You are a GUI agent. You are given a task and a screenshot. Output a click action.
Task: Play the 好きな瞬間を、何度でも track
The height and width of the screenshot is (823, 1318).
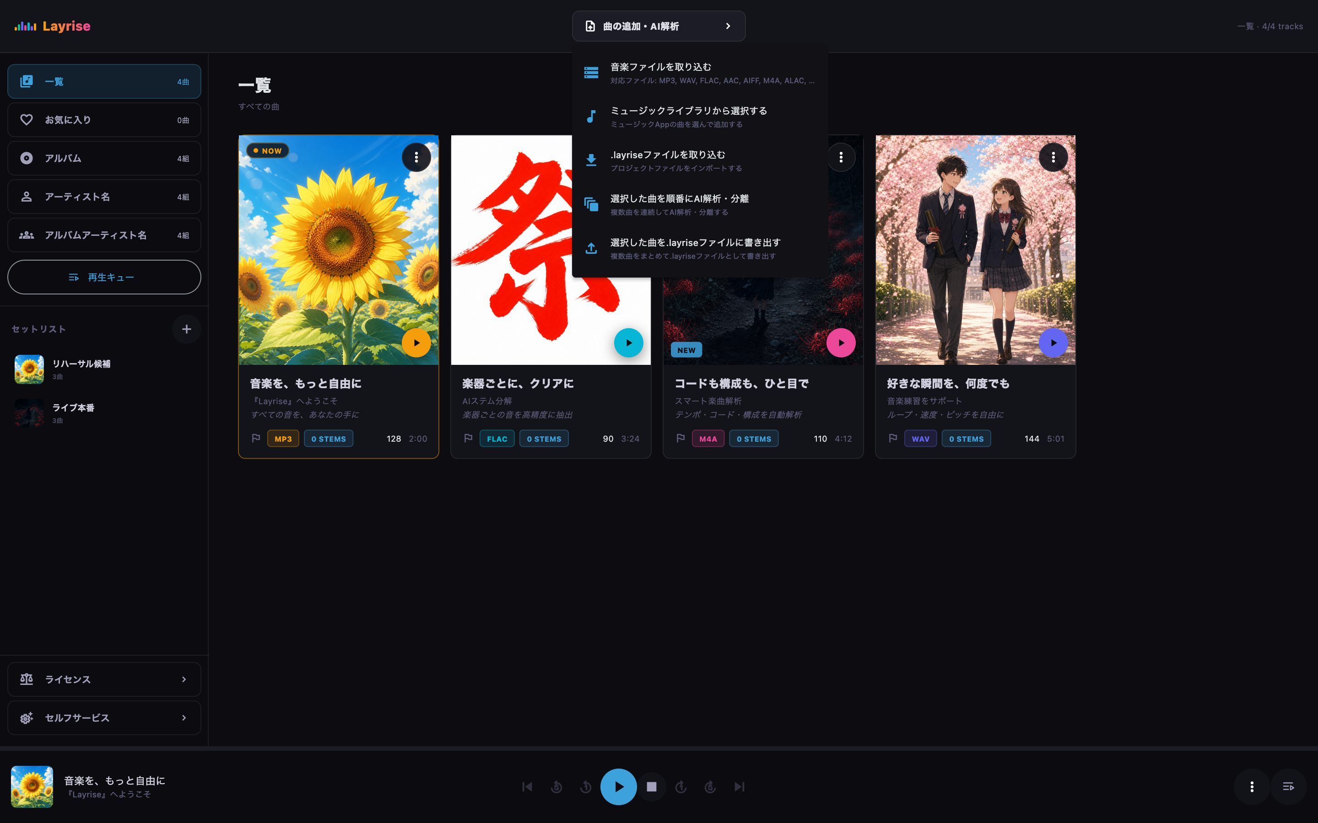pos(1053,343)
